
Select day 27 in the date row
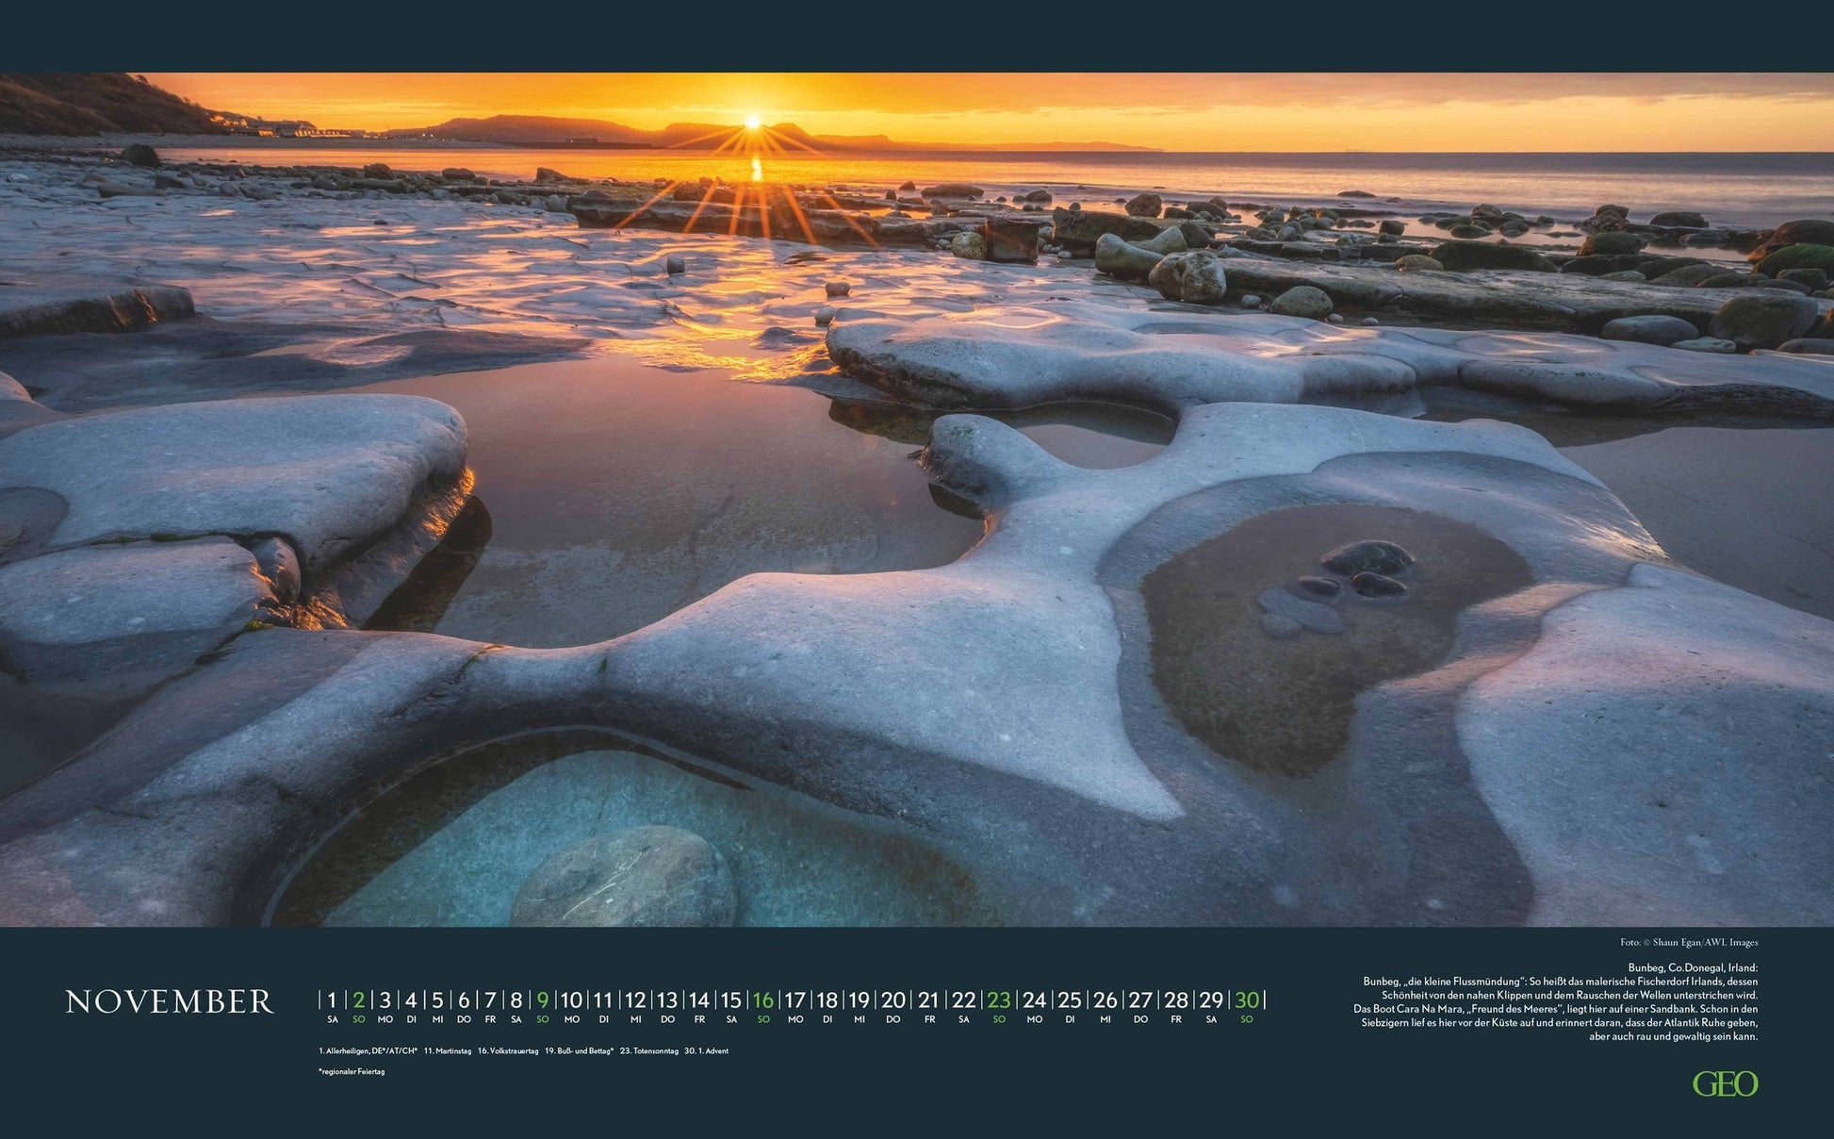pos(1140,999)
